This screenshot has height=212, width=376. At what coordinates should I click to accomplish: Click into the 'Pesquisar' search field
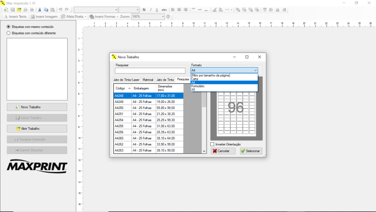pos(150,71)
